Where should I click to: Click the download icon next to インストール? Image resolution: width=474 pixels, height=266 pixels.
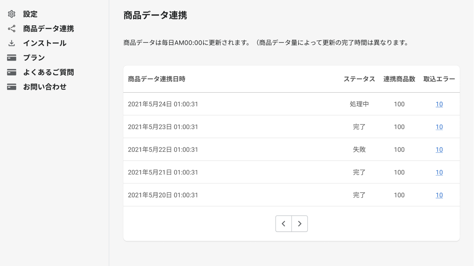[x=12, y=43]
